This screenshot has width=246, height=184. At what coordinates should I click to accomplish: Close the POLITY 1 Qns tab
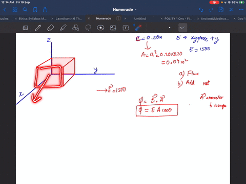[x=161, y=18]
